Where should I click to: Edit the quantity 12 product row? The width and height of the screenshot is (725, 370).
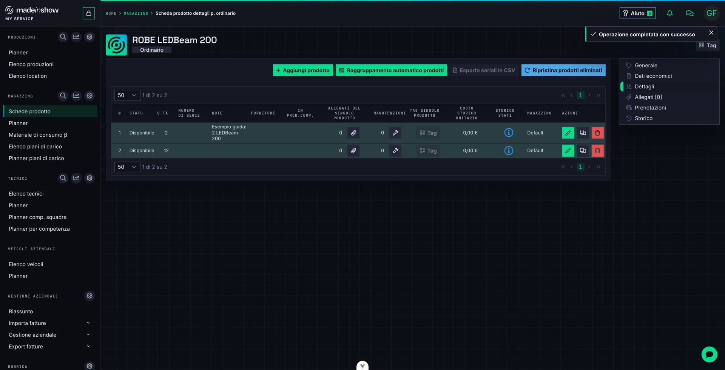[x=568, y=151]
